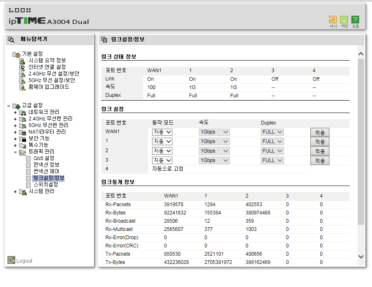Screen dimensions: 372x287
Task: Click the 다시 (refresh) icon in header
Action: coord(333,20)
